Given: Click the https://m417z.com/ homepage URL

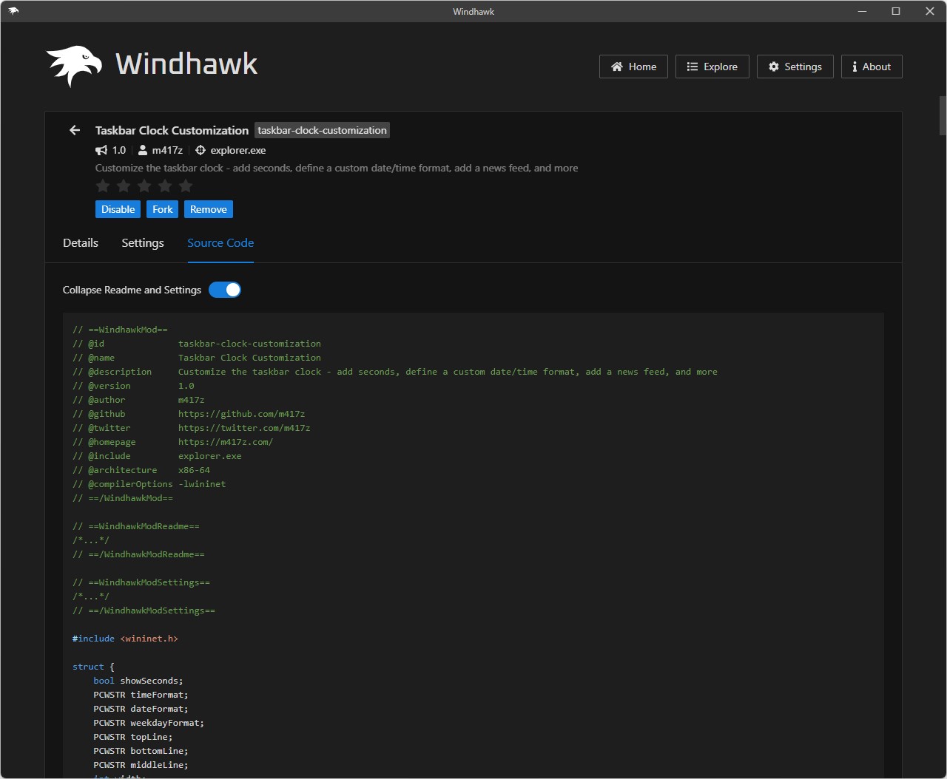Looking at the screenshot, I should (x=226, y=442).
